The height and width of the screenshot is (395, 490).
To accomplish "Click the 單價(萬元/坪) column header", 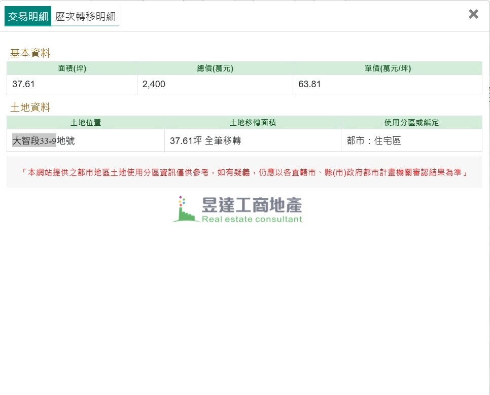I will pos(388,68).
